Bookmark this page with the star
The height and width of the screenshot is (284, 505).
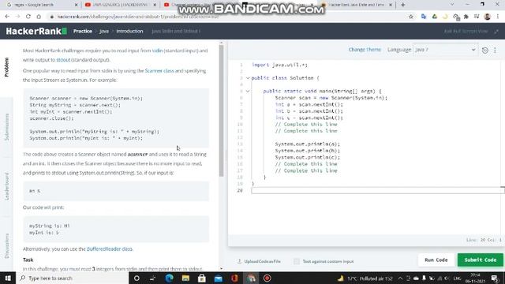411,17
